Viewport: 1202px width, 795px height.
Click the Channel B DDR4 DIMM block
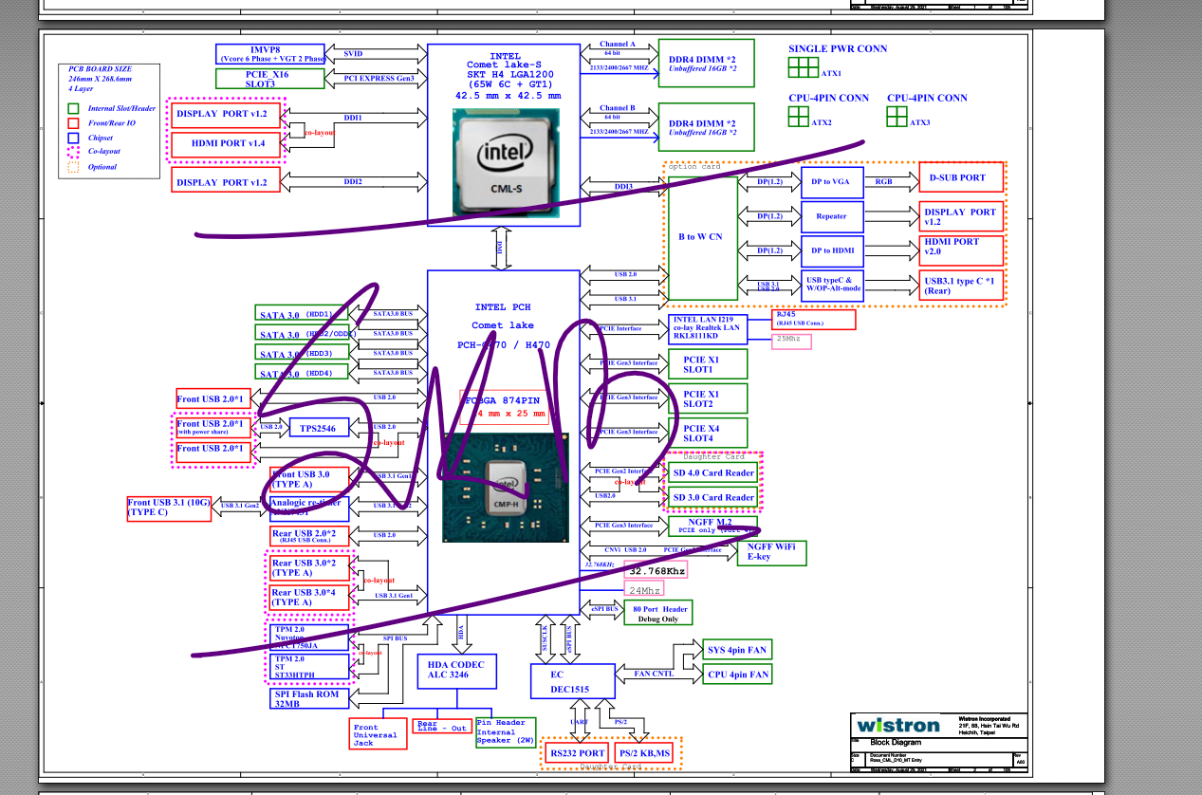(x=706, y=127)
